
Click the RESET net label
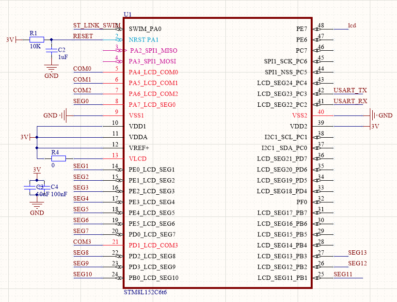click(83, 36)
